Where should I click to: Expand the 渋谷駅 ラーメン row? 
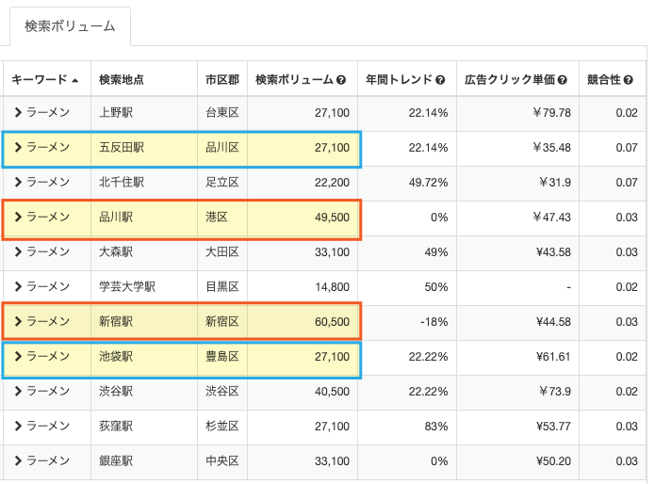18,391
